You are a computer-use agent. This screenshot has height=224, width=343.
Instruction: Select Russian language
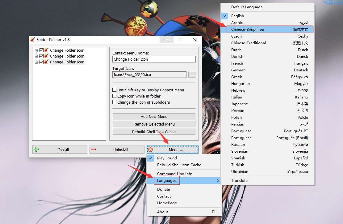[x=268, y=144]
